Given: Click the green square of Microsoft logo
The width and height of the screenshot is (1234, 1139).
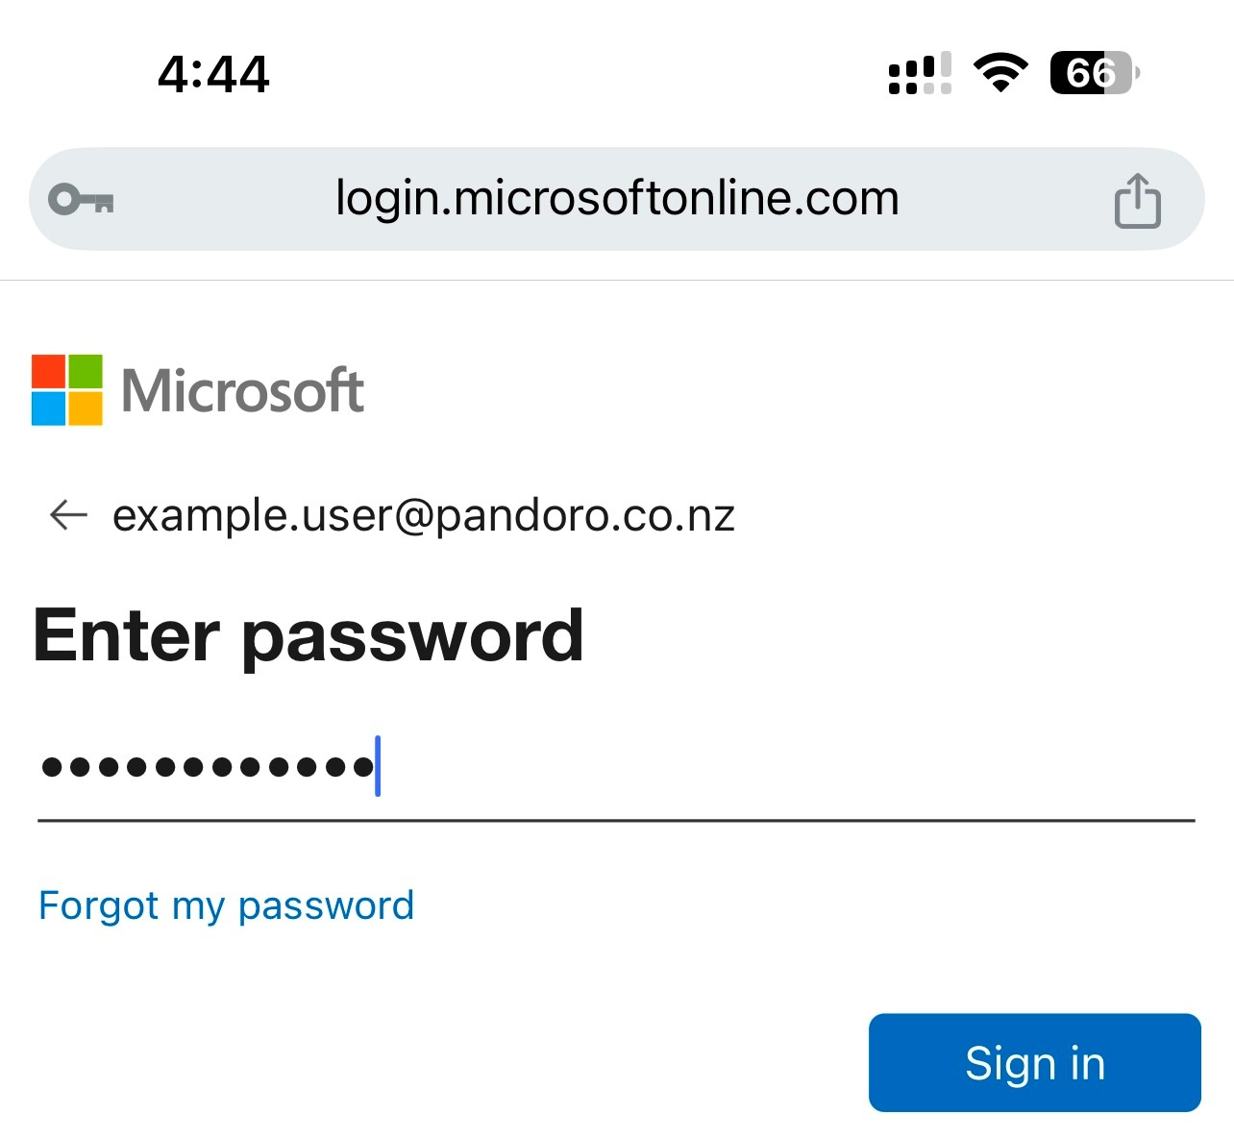Looking at the screenshot, I should (x=85, y=371).
